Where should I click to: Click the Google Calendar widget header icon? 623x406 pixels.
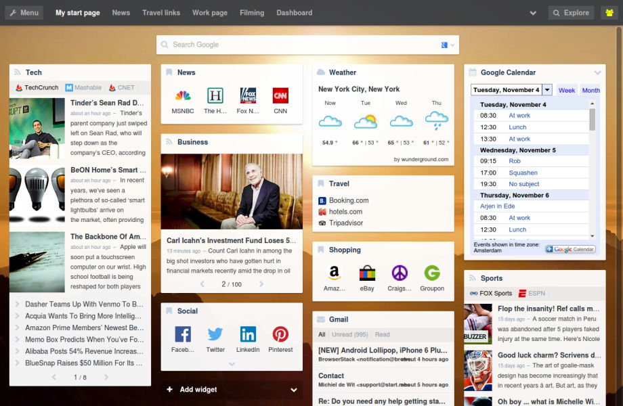point(473,72)
